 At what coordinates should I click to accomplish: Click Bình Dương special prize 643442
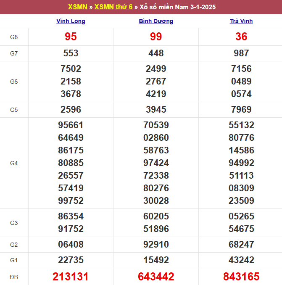[x=156, y=277]
